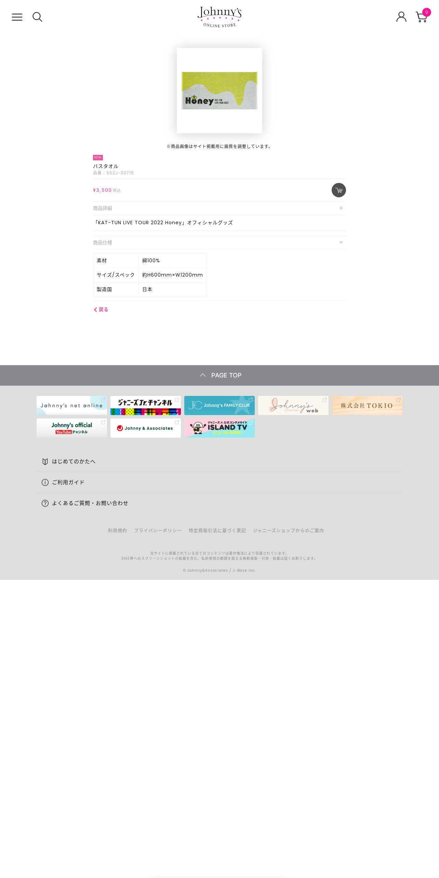Viewport: 439px width, 878px height.
Task: Open Johnny's FAMILY CLUB banner
Action: click(219, 405)
